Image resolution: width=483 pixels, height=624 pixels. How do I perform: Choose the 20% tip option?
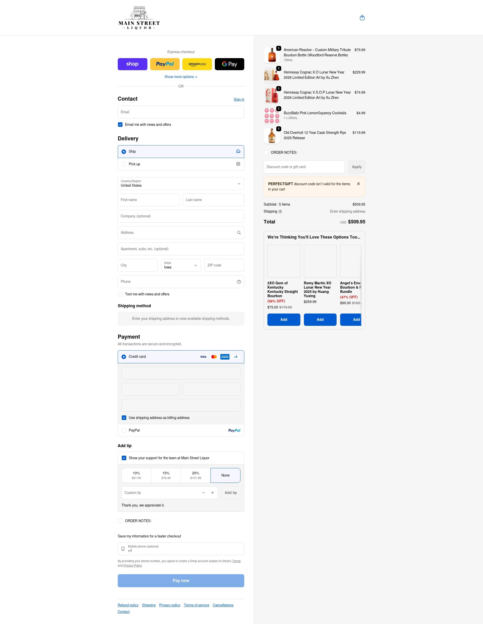(x=195, y=475)
